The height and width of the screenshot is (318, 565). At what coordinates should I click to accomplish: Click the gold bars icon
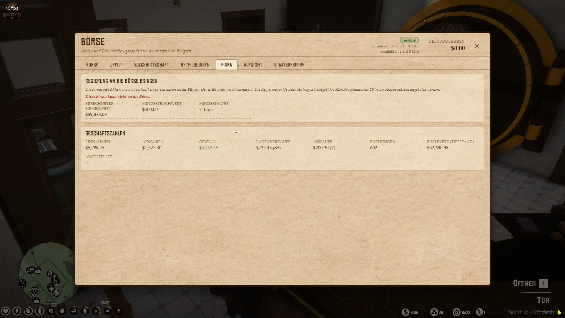click(434, 312)
